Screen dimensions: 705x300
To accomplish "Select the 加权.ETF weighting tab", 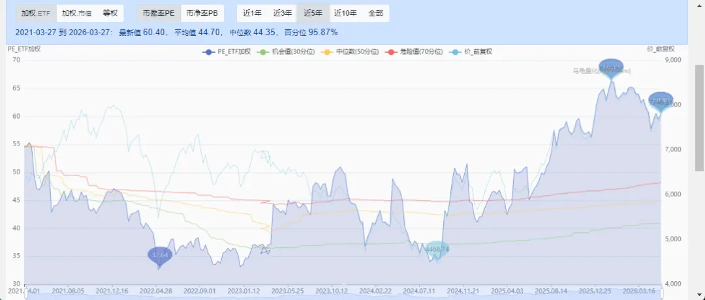I will pyautogui.click(x=36, y=14).
